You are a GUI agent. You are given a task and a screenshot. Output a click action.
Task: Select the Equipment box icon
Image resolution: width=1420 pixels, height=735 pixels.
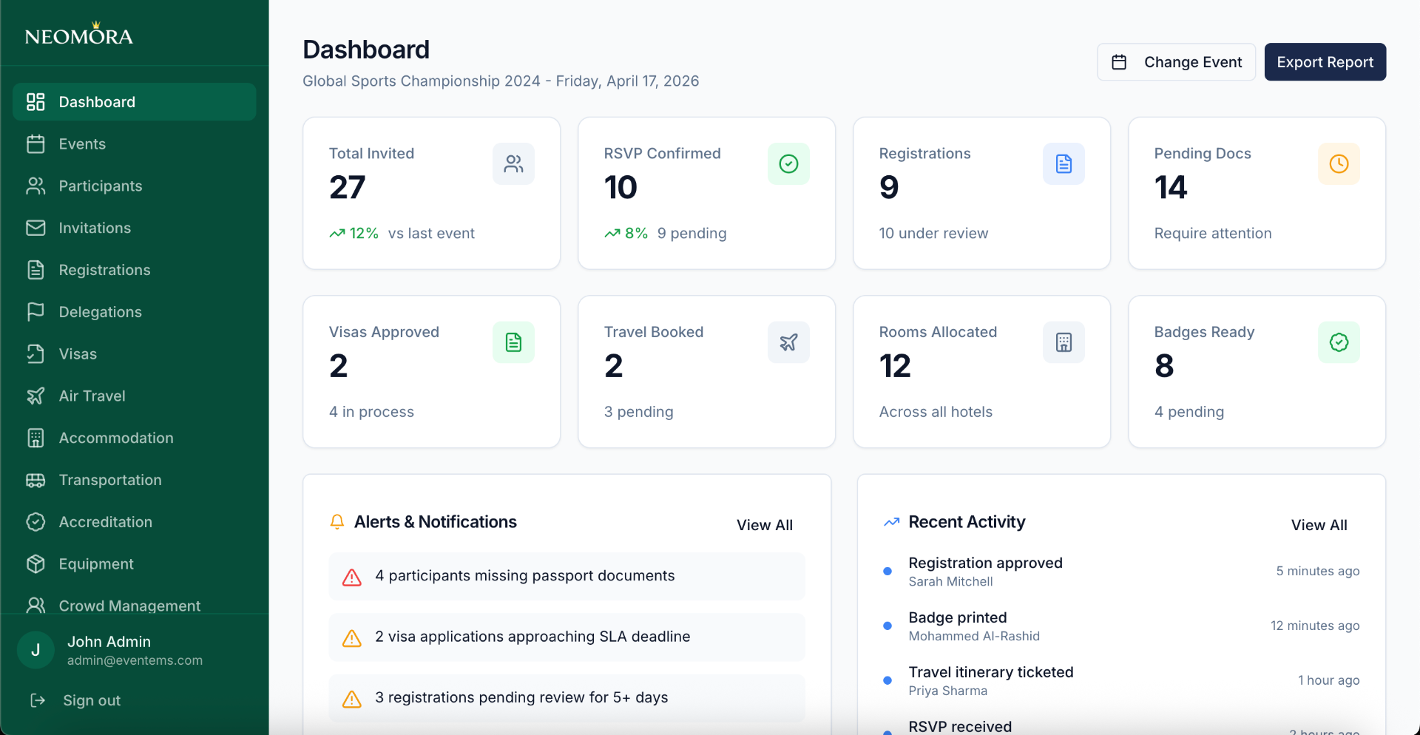tap(35, 563)
